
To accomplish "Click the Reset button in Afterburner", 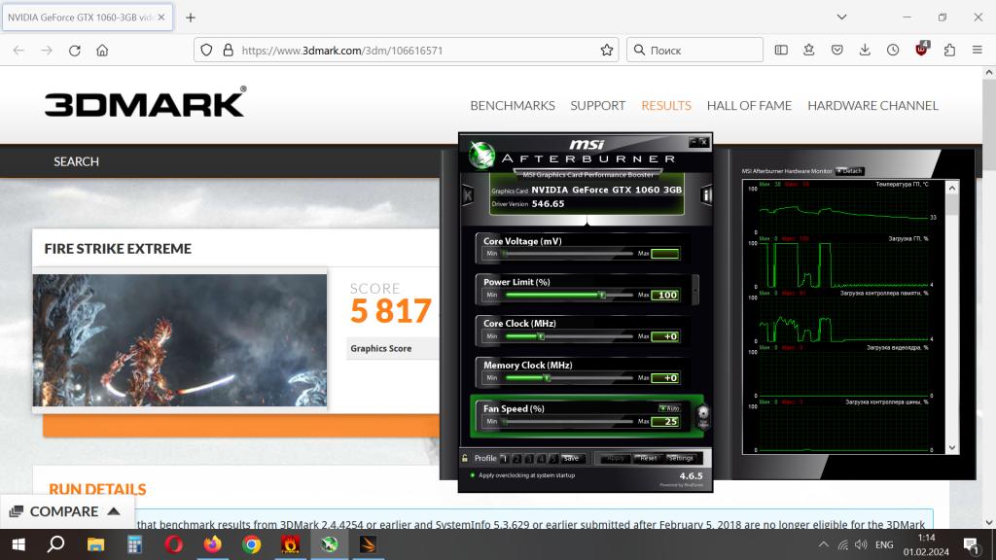I will 648,459.
